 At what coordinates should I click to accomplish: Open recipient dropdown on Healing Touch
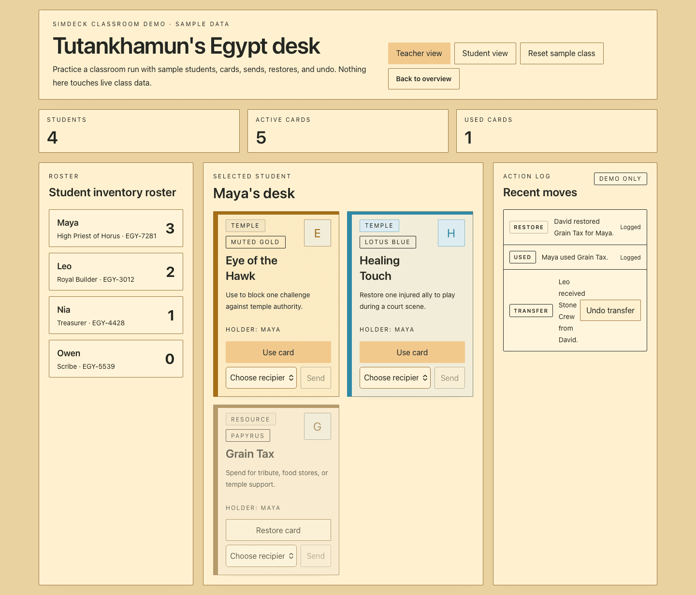[x=395, y=377]
